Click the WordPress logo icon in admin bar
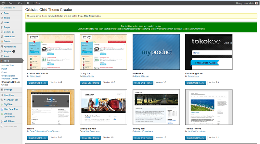The image size is (260, 144). point(3,3)
